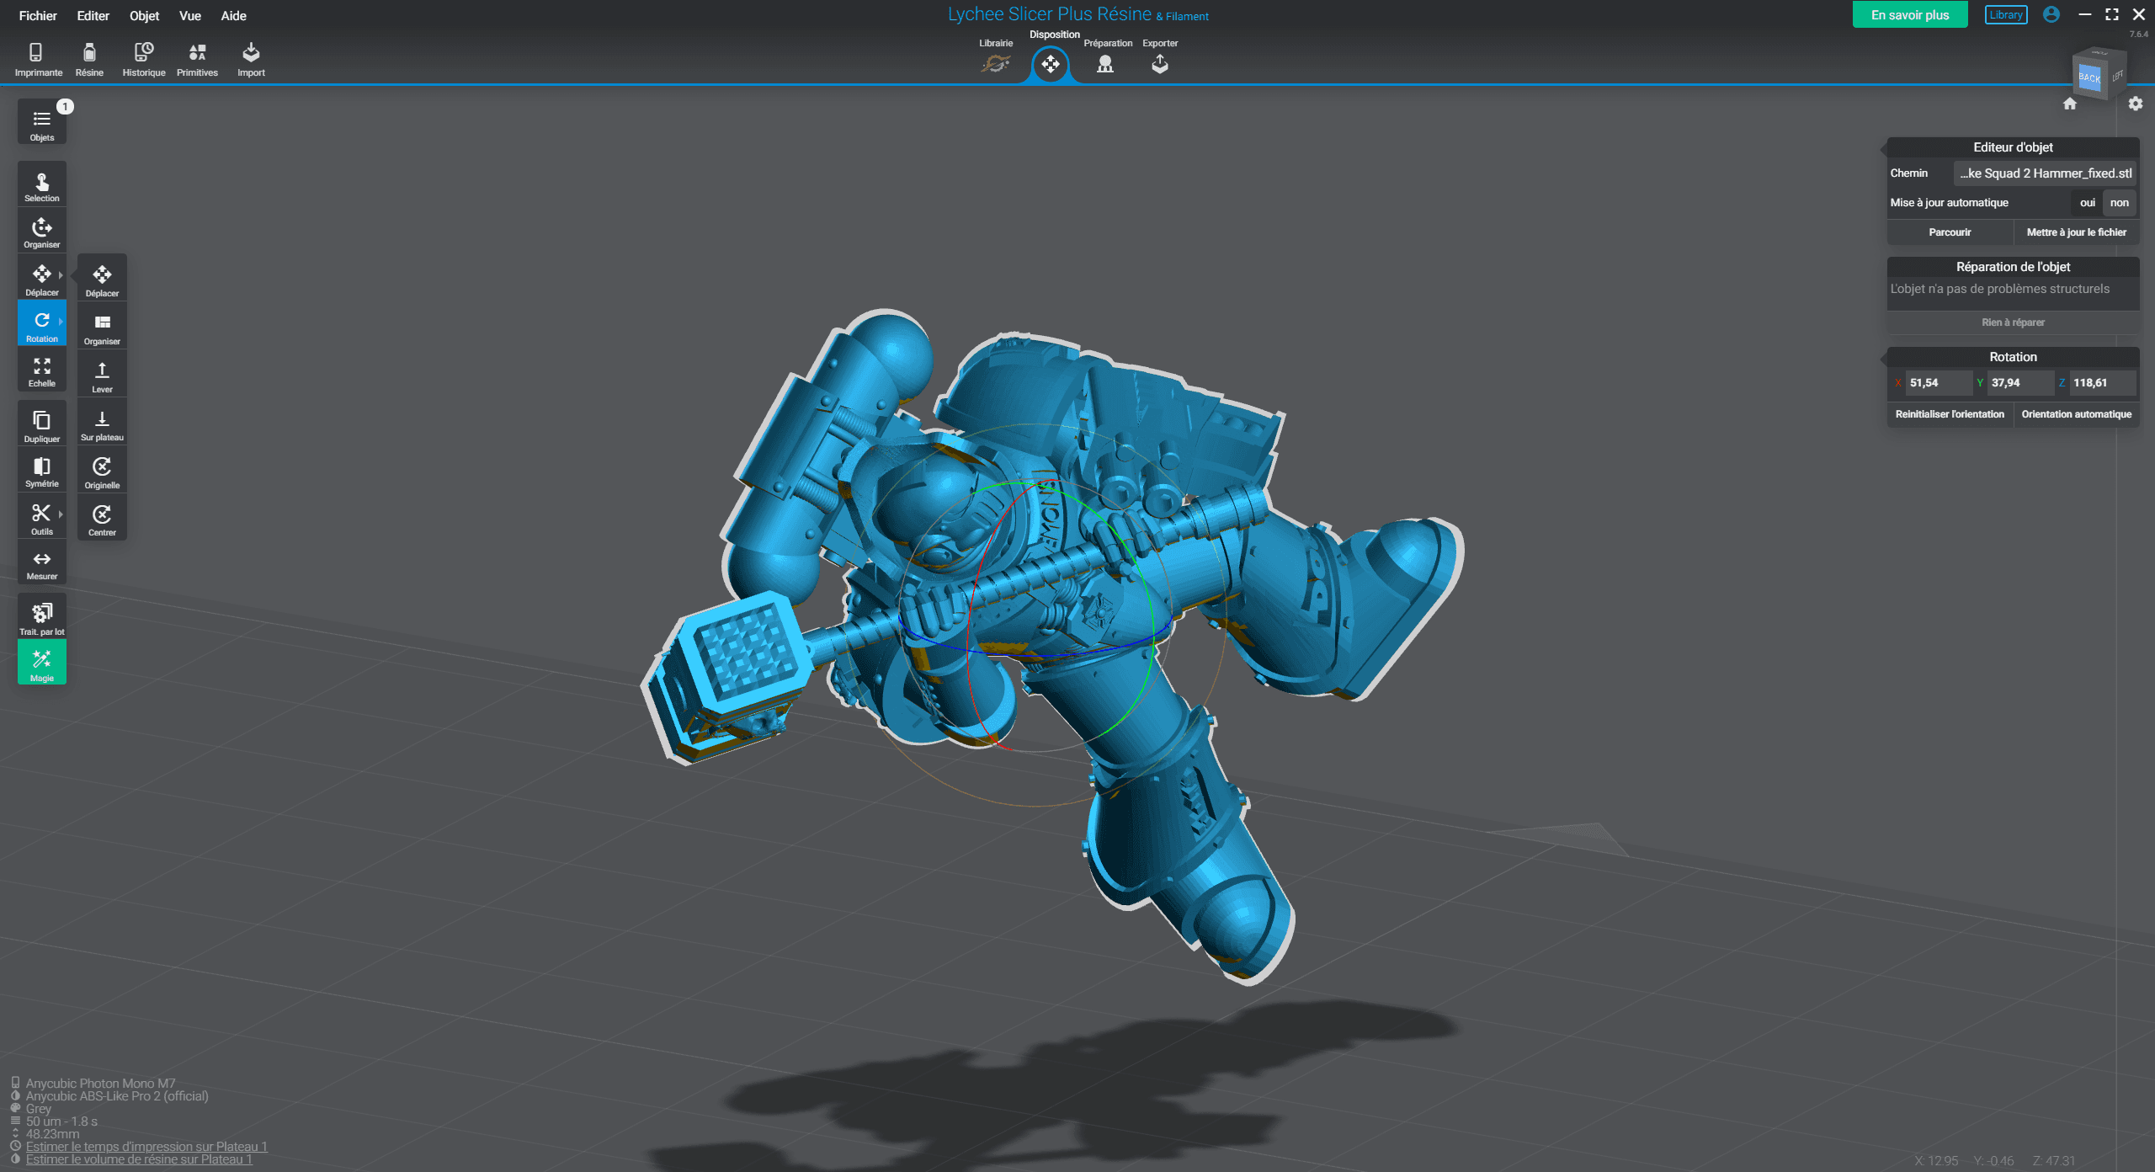Open the Objets list panel
The height and width of the screenshot is (1172, 2155).
41,122
